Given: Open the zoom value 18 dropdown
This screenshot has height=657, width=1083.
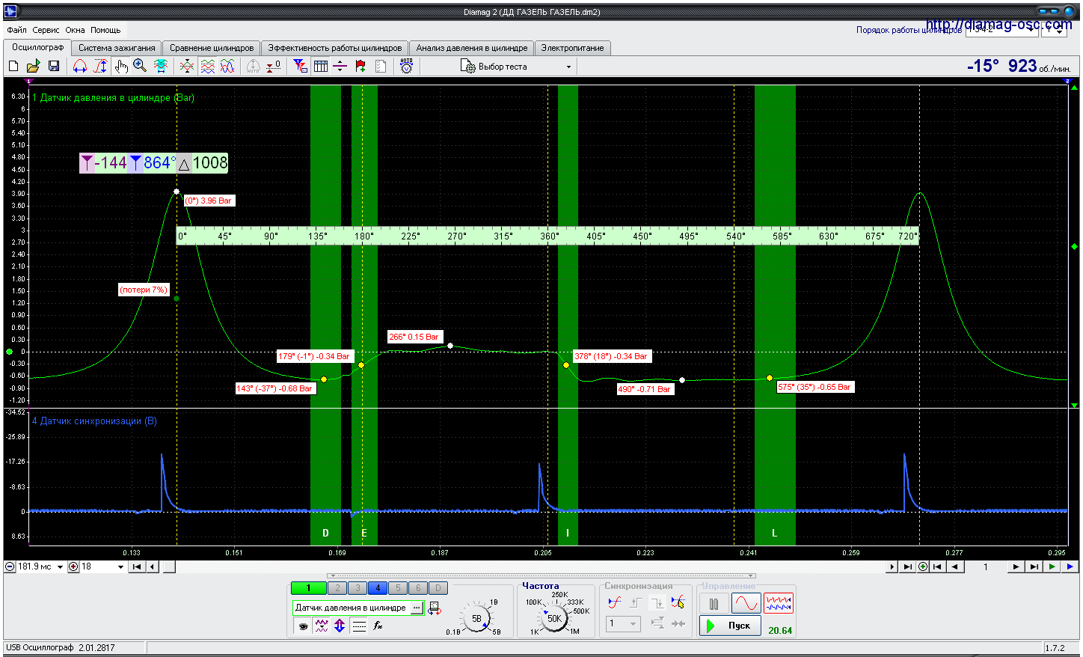Looking at the screenshot, I should pos(102,566).
